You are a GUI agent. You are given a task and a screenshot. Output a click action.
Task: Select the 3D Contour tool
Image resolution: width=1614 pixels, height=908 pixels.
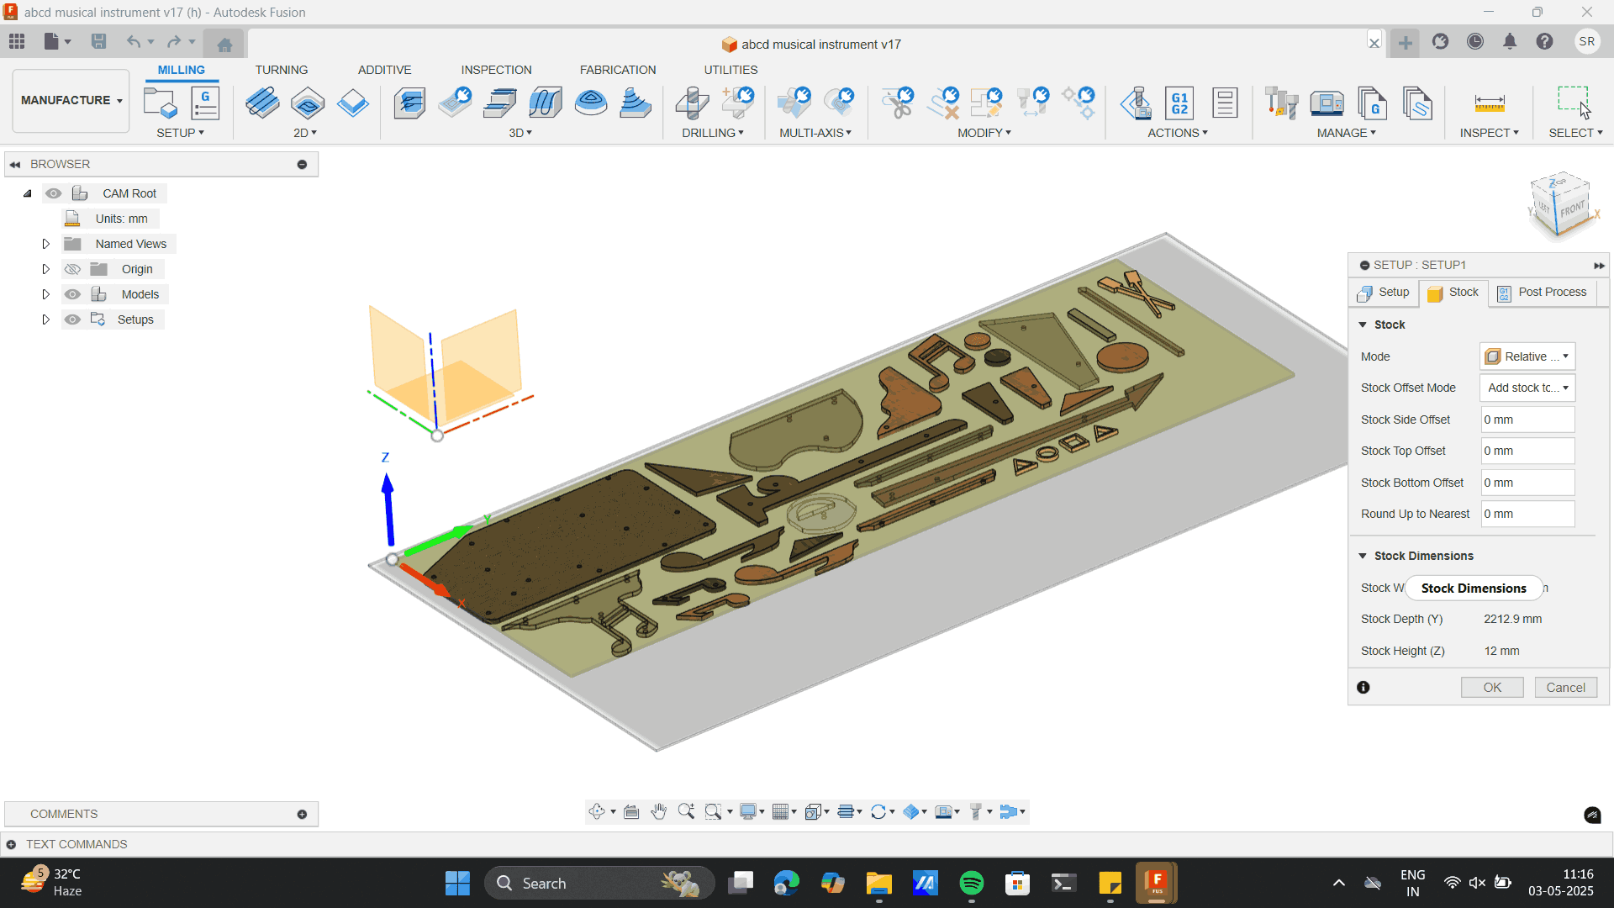point(546,103)
